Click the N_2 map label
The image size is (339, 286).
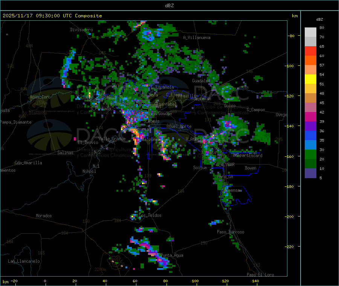tap(97, 152)
